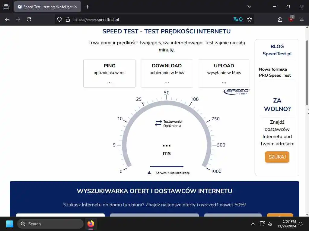The height and width of the screenshot is (231, 309).
Task: Click the progress bar under ms
Action: [167, 167]
